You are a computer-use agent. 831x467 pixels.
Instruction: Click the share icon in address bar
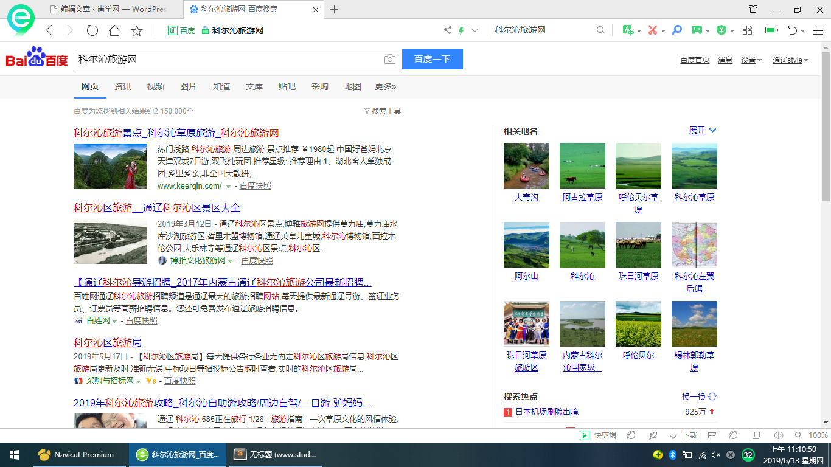(448, 30)
